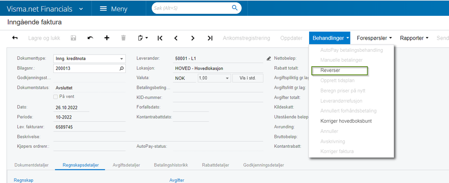
Task: Click into the Lev. fakturanr. input field
Action: point(90,127)
